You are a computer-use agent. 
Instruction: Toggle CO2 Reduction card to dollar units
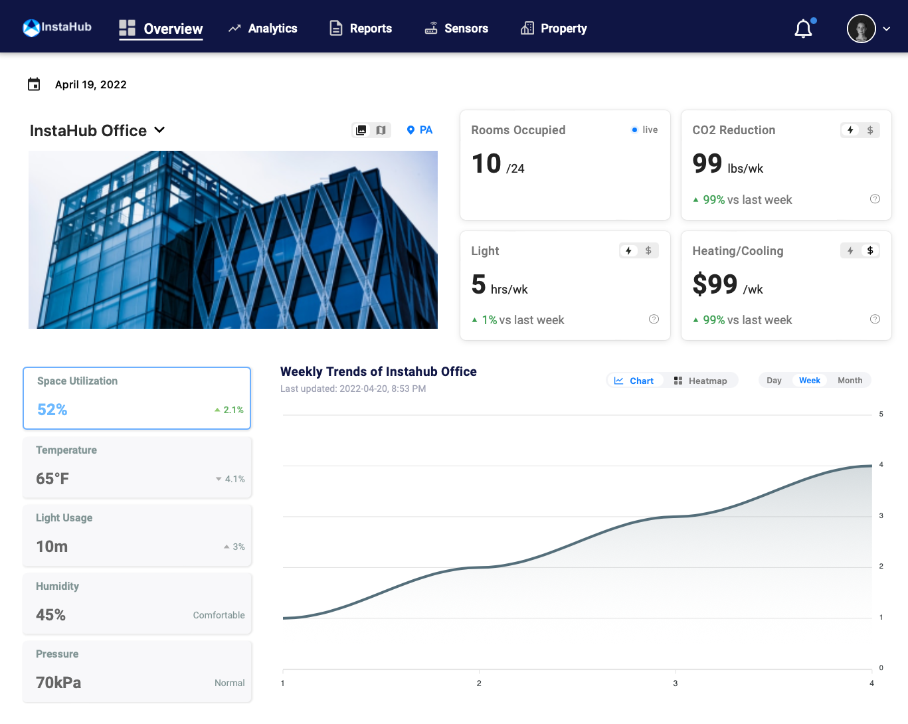tap(870, 130)
